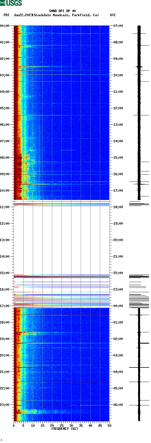The width and height of the screenshot is (151, 443).
Task: Click the '06:00' UTC time label
Action: (x=118, y=405)
